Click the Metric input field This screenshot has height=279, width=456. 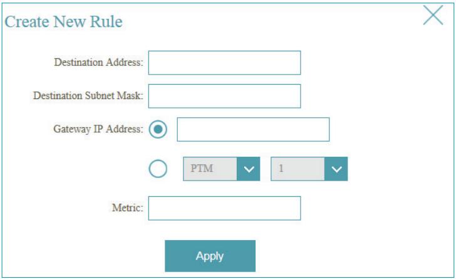click(x=224, y=209)
